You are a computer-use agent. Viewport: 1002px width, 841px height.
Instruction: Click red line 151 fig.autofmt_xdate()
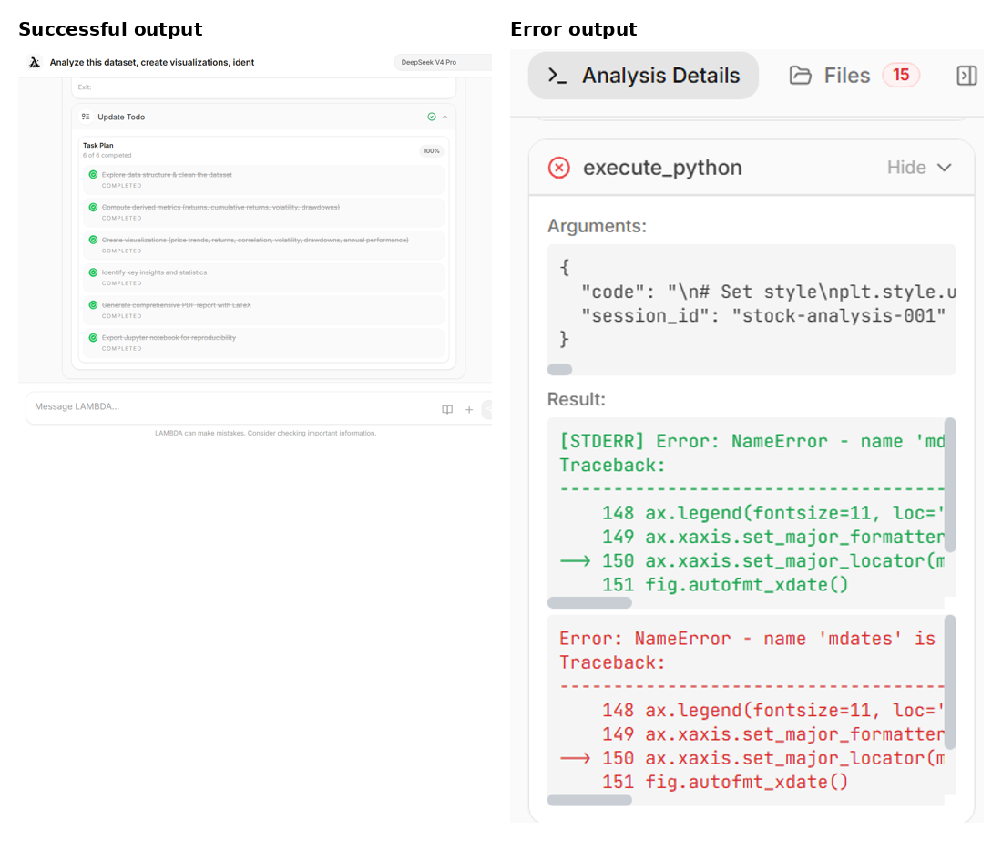click(x=725, y=782)
